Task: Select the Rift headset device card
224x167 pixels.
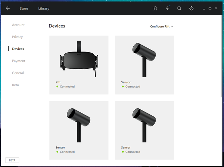Action: click(x=79, y=65)
